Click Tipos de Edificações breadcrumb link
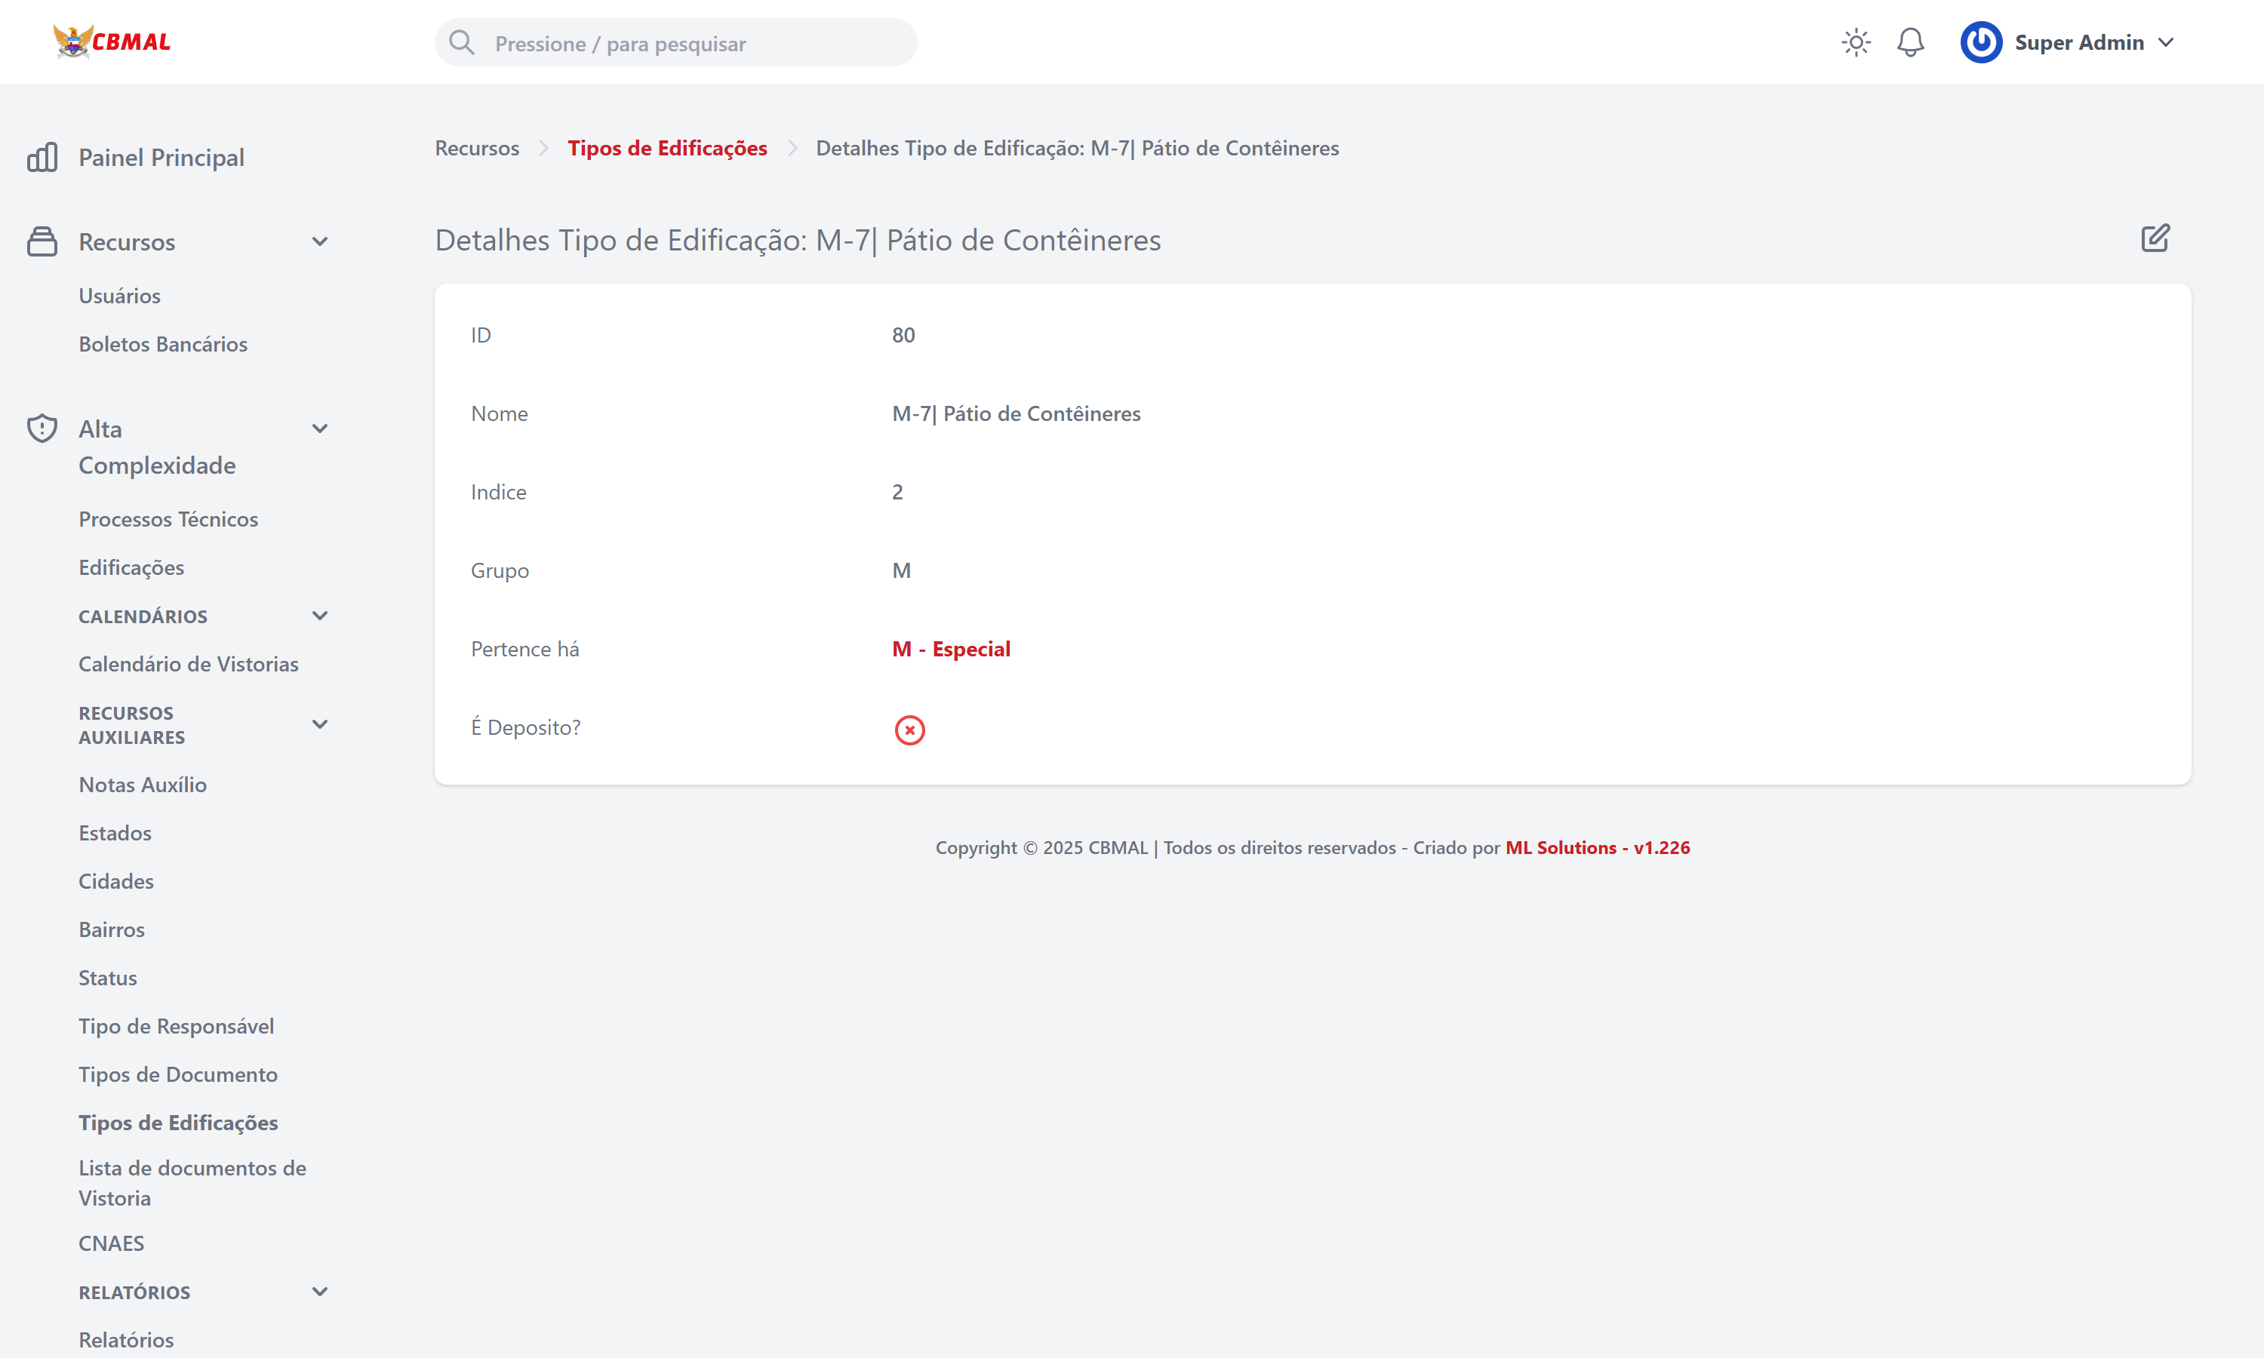2264x1358 pixels. pyautogui.click(x=667, y=148)
